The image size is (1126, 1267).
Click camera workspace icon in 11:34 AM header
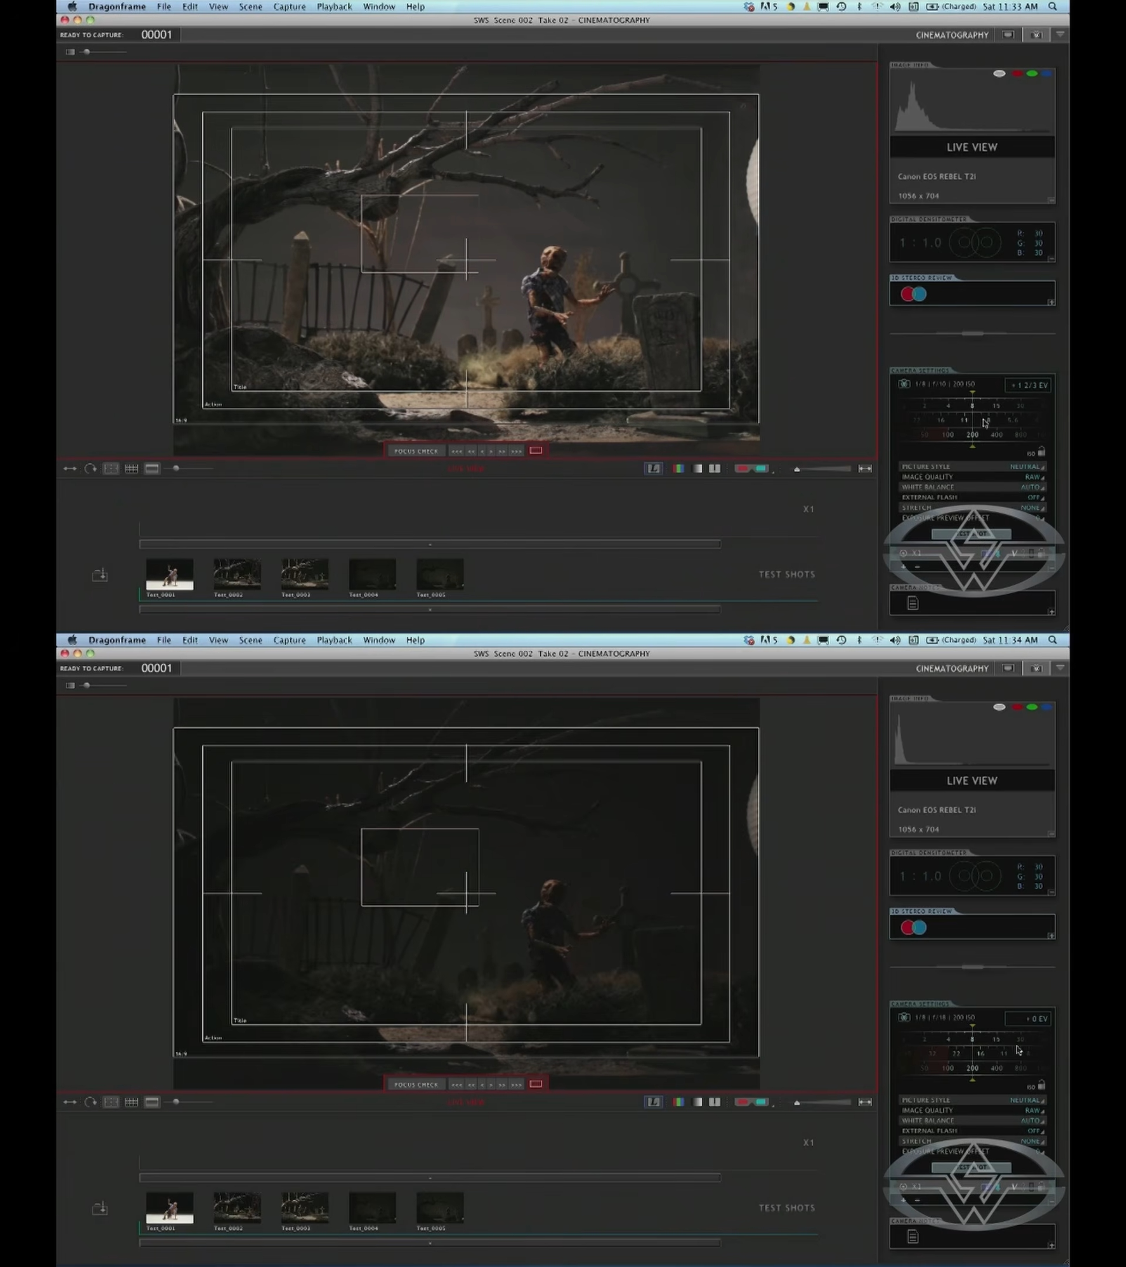pos(1036,668)
